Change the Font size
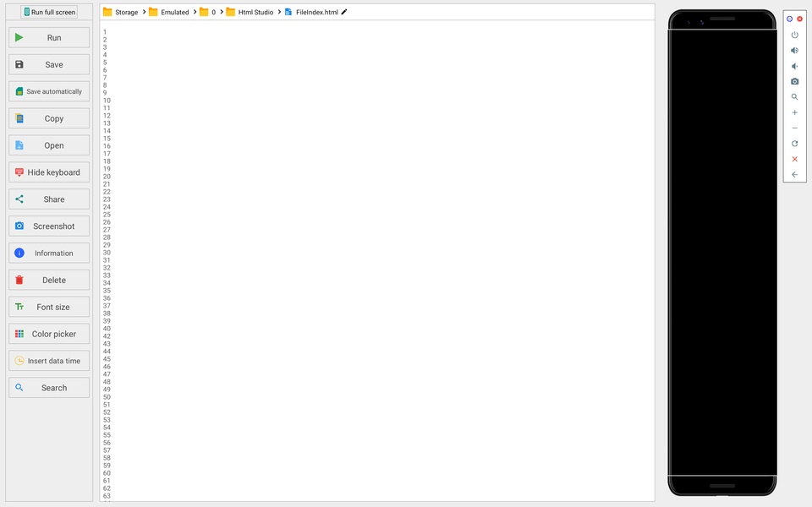 coord(49,307)
